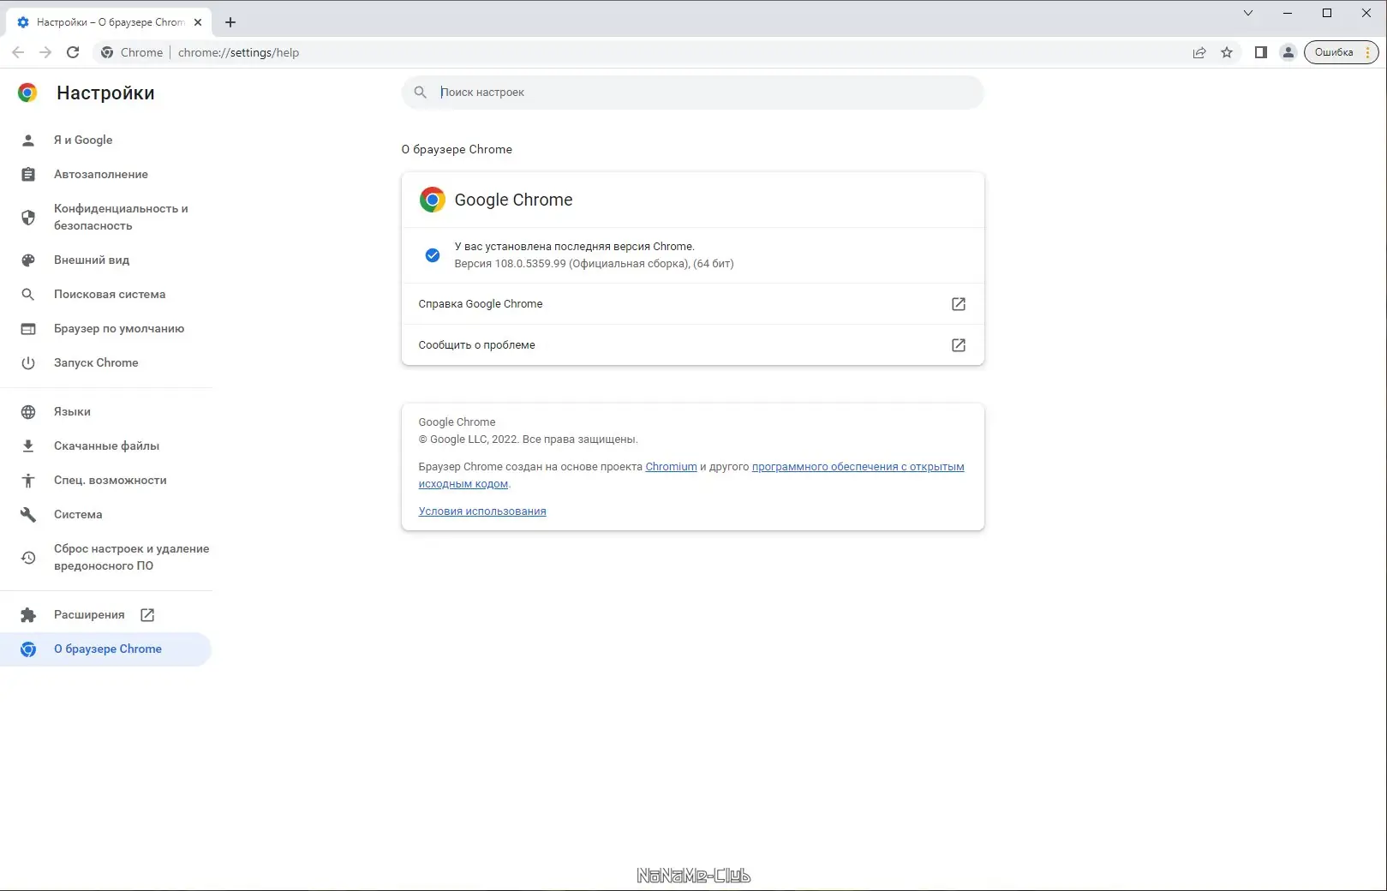This screenshot has width=1387, height=891.
Task: Switch to the Настройки tab
Action: (103, 22)
